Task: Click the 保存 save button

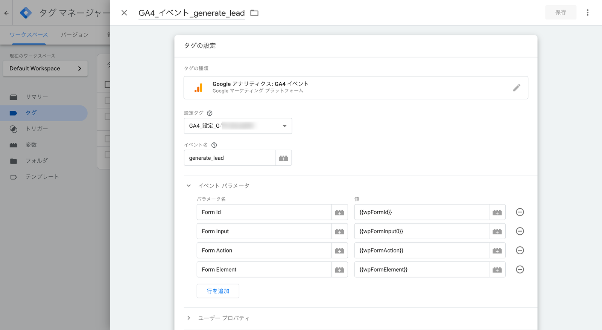Action: (561, 12)
